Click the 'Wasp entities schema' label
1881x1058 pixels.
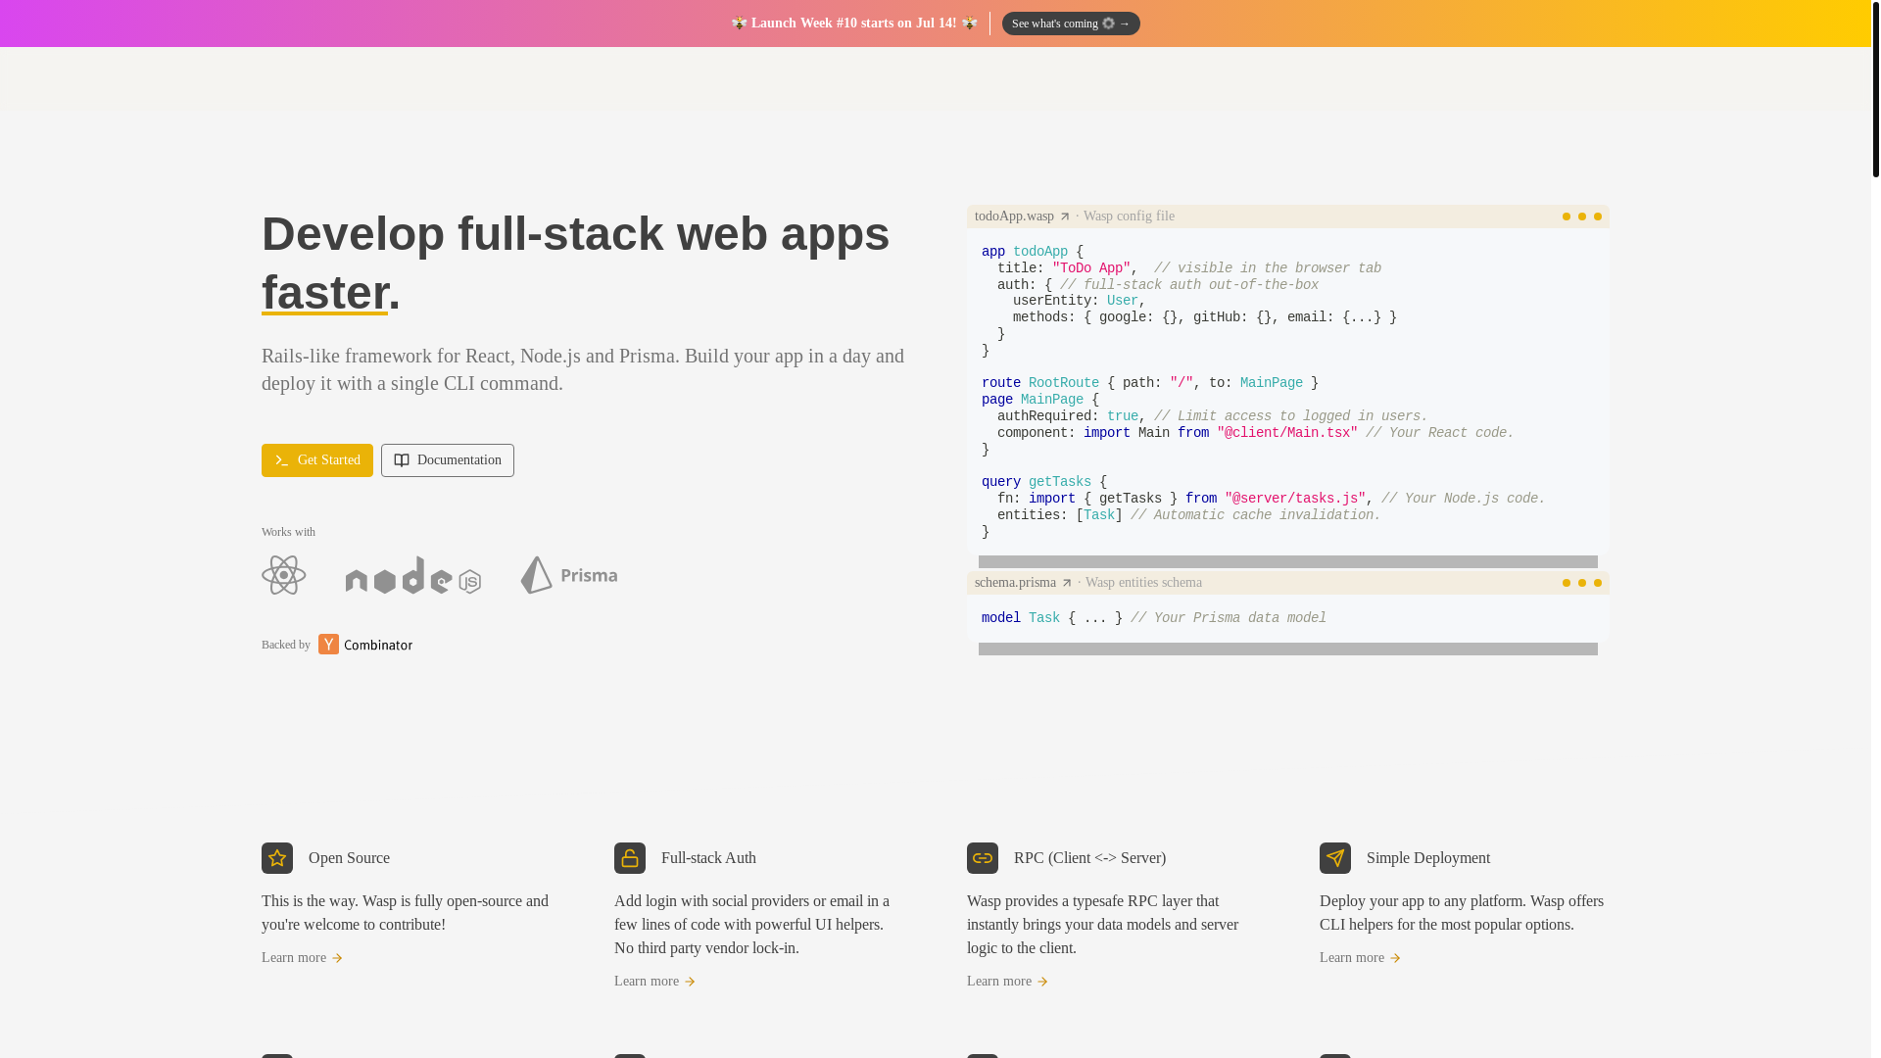pos(1143,583)
